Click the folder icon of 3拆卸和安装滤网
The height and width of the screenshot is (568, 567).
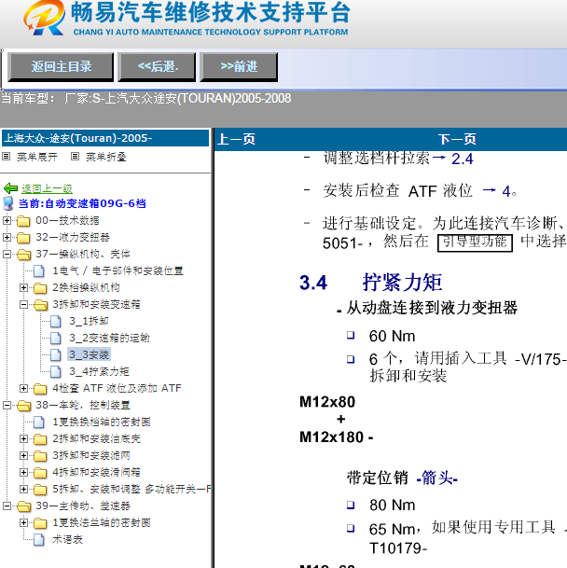coord(40,456)
